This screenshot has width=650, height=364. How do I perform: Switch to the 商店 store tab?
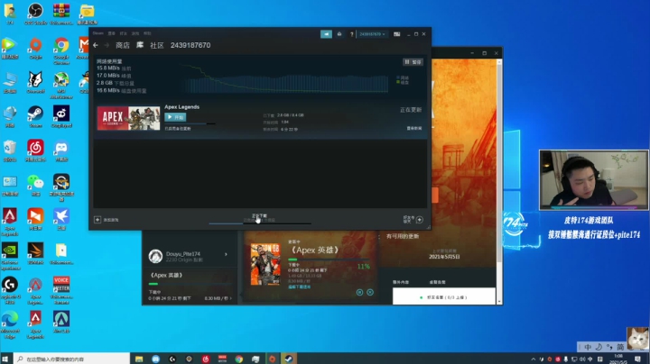pos(123,45)
